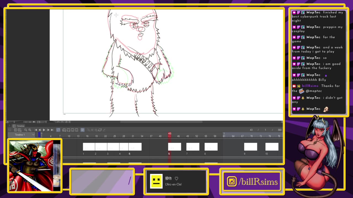Image resolution: width=353 pixels, height=198 pixels.
Task: Click the rotation angle field showing 0.0
Action: 39,122
